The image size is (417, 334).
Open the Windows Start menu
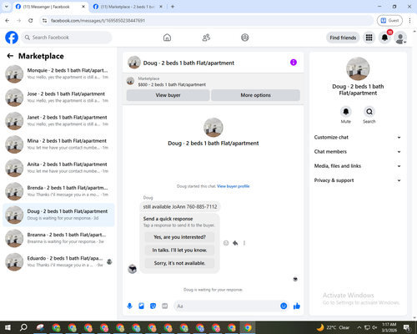tap(8, 327)
